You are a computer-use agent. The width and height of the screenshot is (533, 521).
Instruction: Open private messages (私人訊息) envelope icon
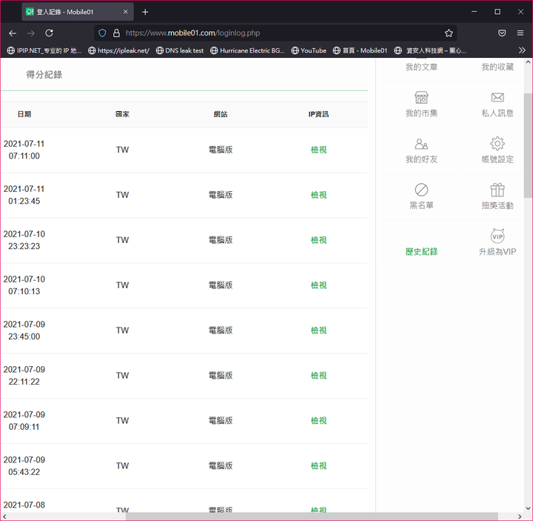coord(497,98)
